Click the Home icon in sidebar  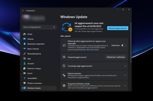point(25,34)
